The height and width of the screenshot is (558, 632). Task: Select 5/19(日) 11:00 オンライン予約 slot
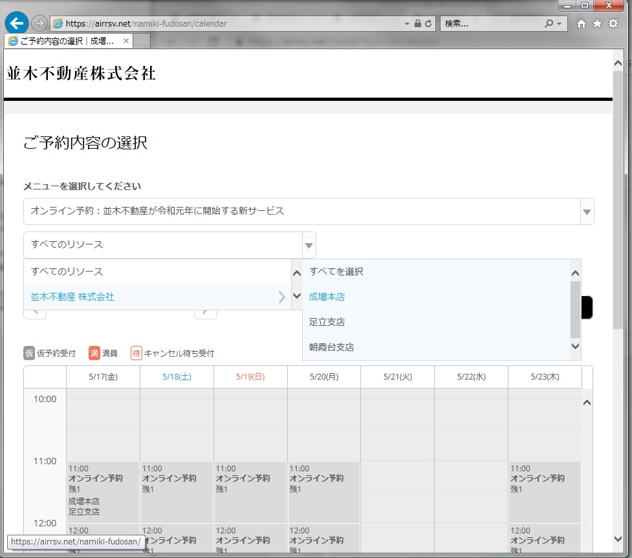point(250,492)
